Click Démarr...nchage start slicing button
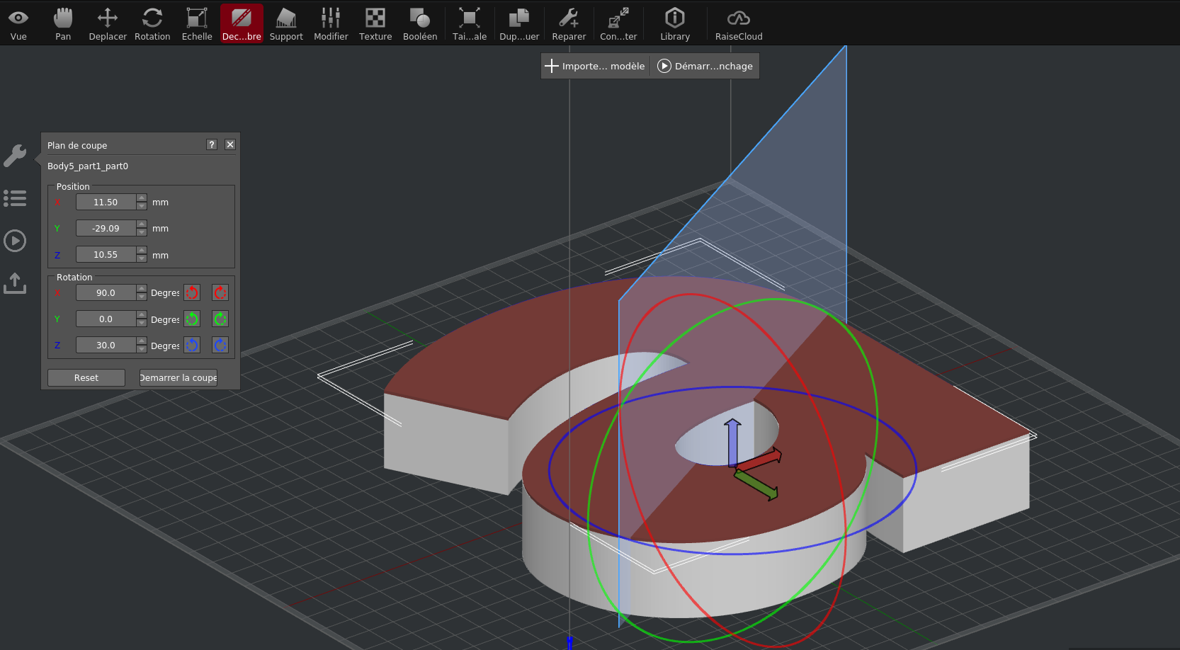This screenshot has width=1180, height=650. pyautogui.click(x=705, y=66)
